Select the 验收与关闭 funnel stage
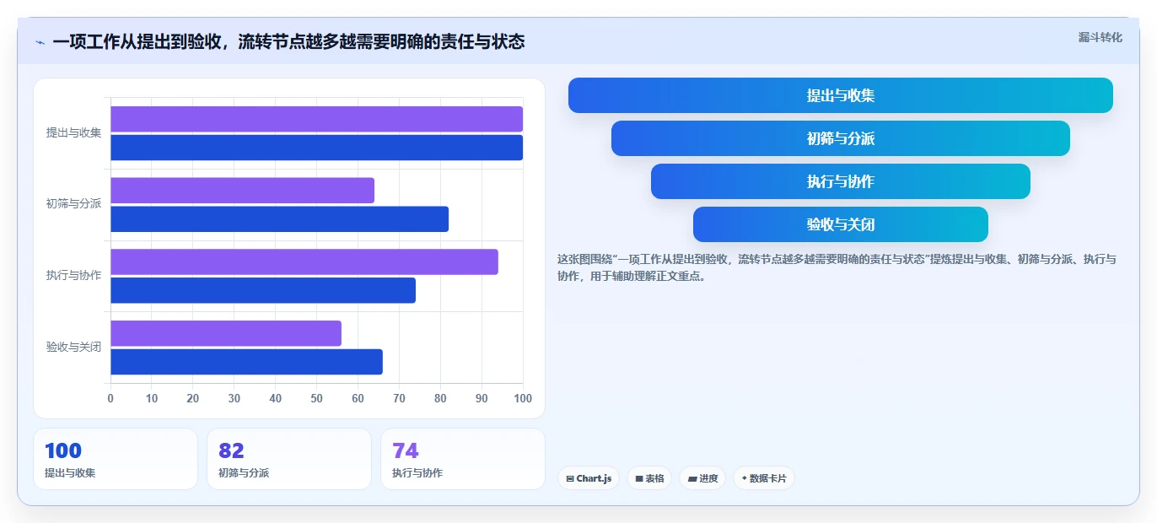 (841, 224)
